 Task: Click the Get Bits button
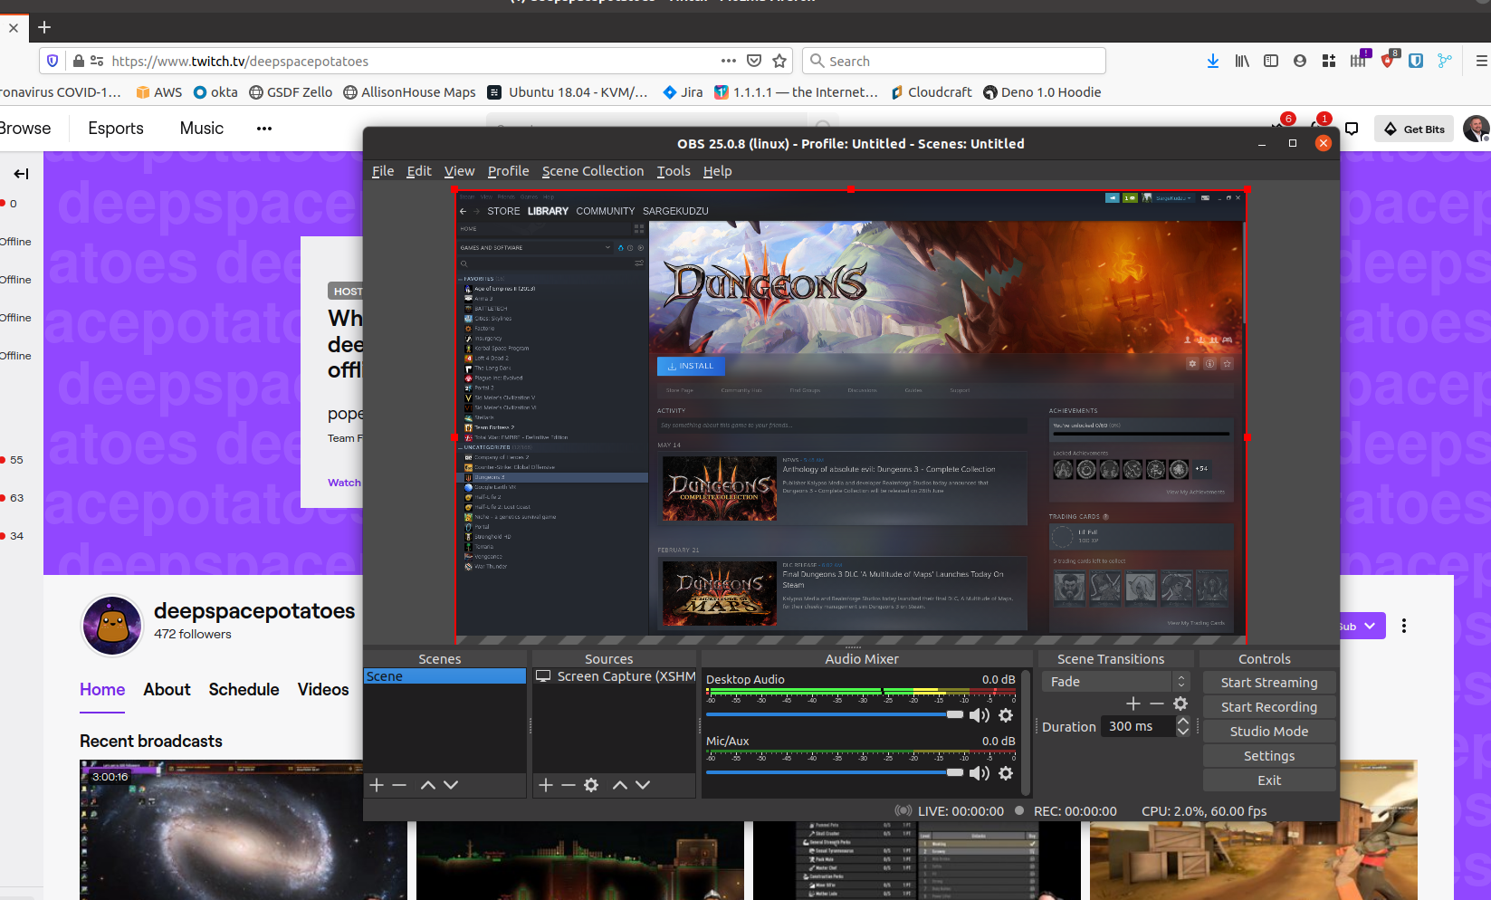point(1414,129)
